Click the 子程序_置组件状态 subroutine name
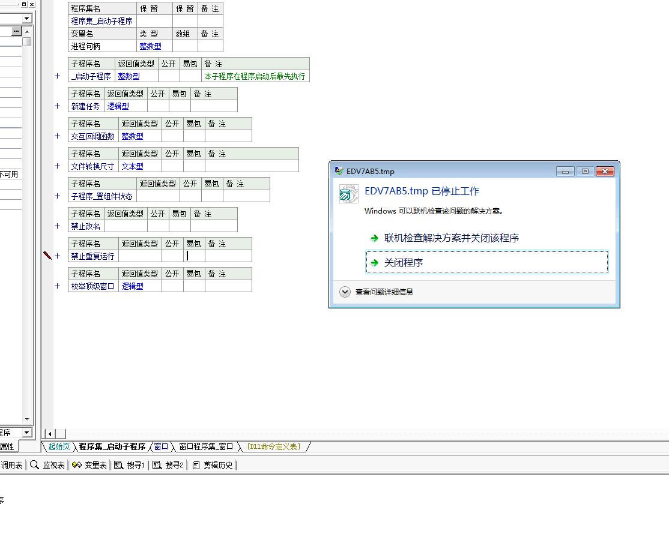 101,196
